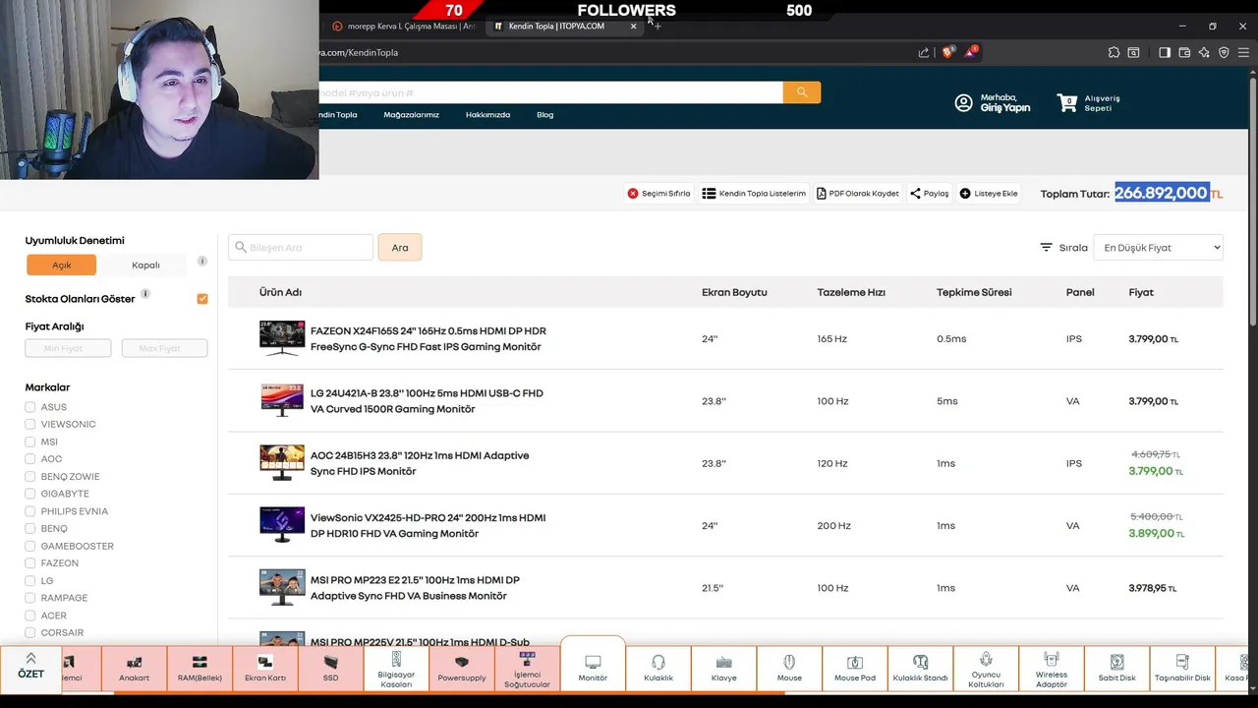
Task: Open the Anakart component category
Action: coord(135,669)
